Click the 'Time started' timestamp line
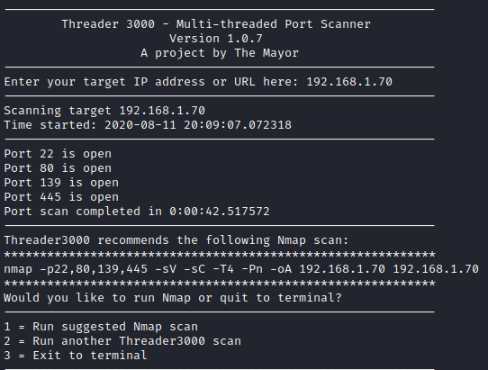 tap(148, 125)
